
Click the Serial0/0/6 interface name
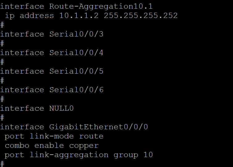(x=76, y=90)
